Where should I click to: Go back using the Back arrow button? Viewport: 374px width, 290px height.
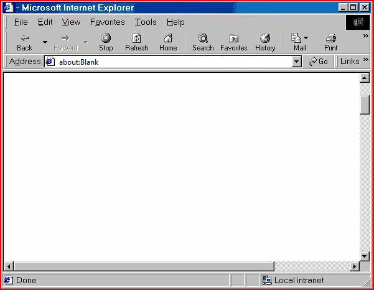(24, 42)
